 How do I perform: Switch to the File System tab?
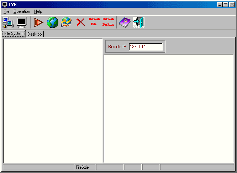(14, 34)
